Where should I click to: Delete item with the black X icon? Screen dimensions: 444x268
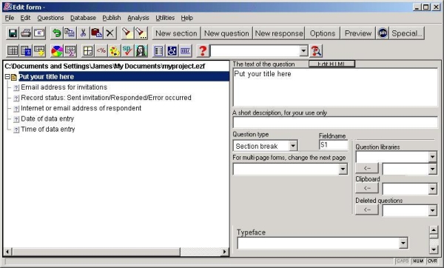point(110,33)
